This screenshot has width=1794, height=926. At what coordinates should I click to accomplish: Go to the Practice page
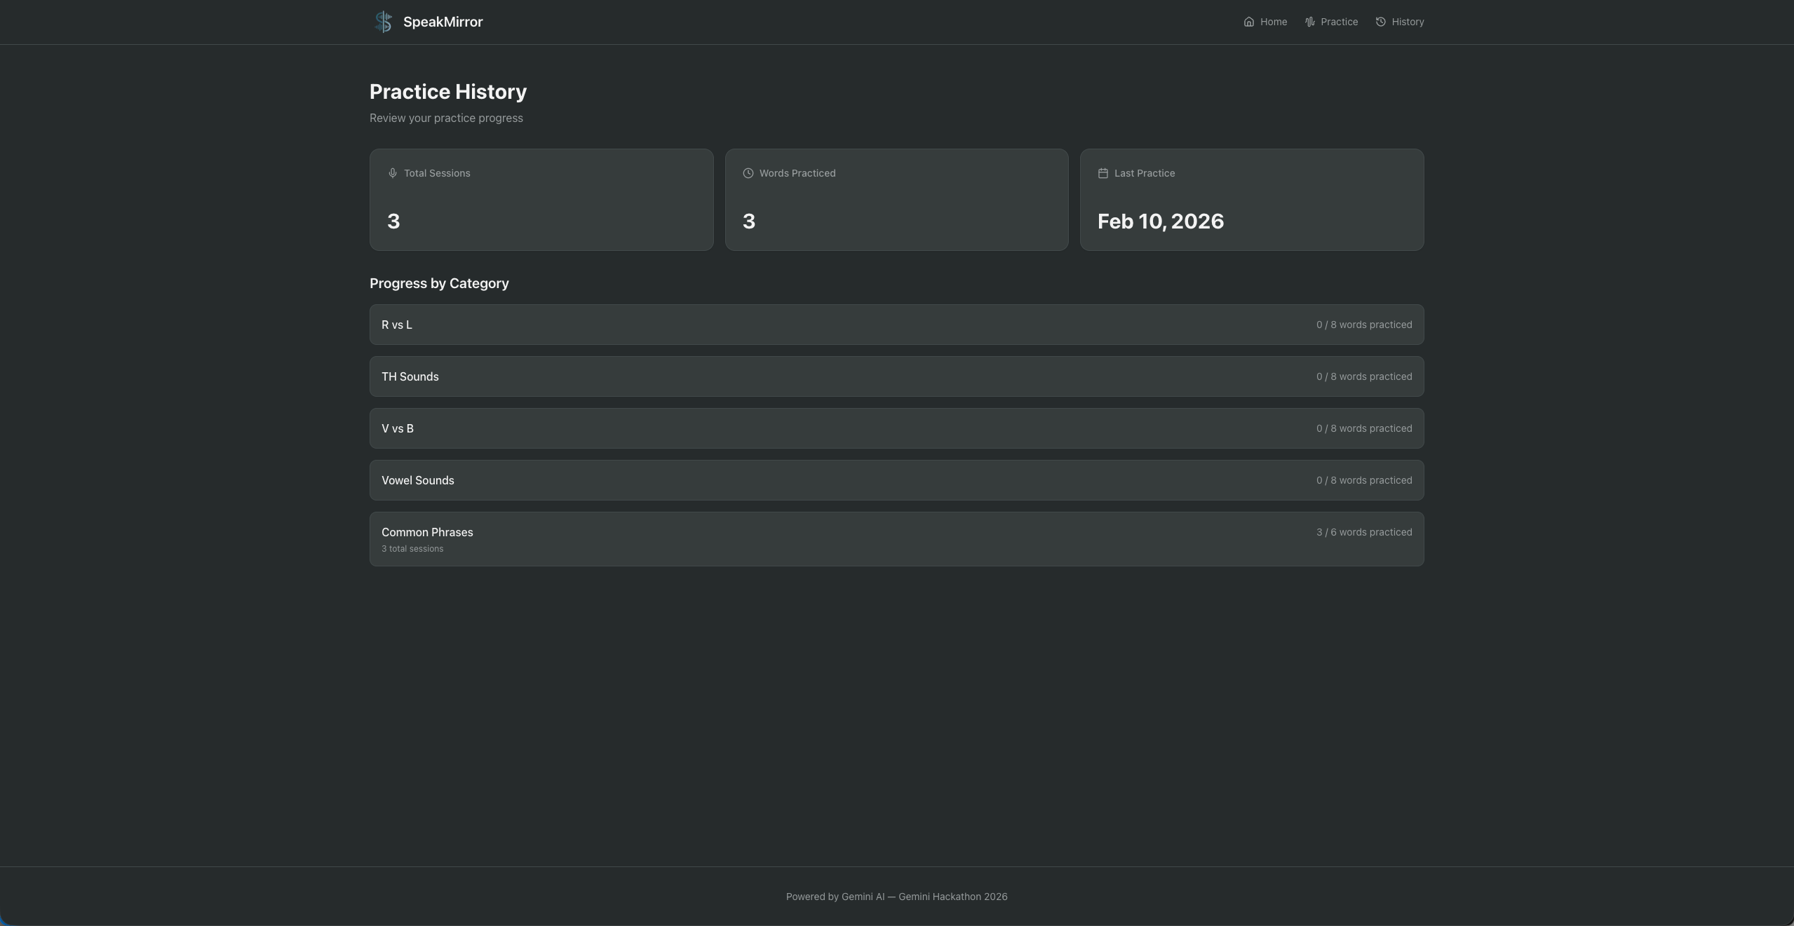point(1338,22)
